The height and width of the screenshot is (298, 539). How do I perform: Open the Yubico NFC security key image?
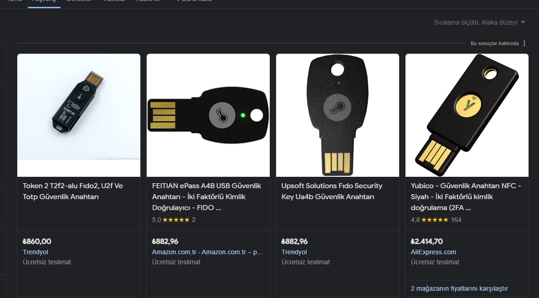467,115
